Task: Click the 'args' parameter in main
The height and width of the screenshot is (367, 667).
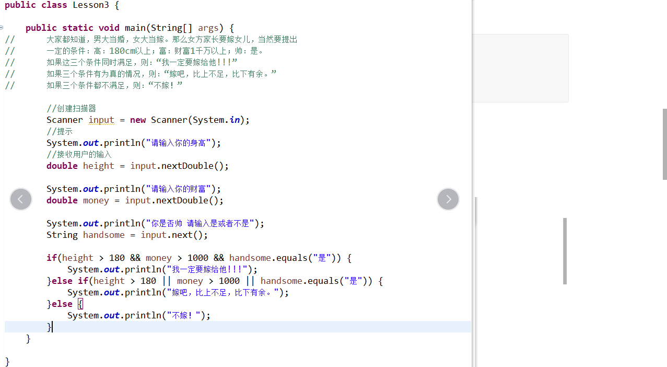Action: pyautogui.click(x=208, y=28)
